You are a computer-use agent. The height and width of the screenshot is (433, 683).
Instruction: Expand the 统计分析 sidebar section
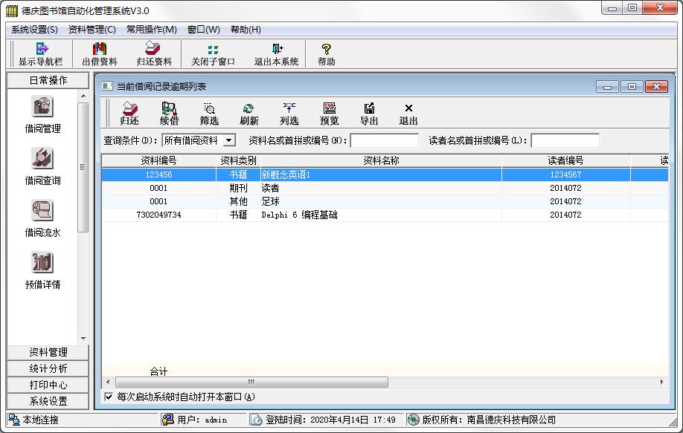48,368
